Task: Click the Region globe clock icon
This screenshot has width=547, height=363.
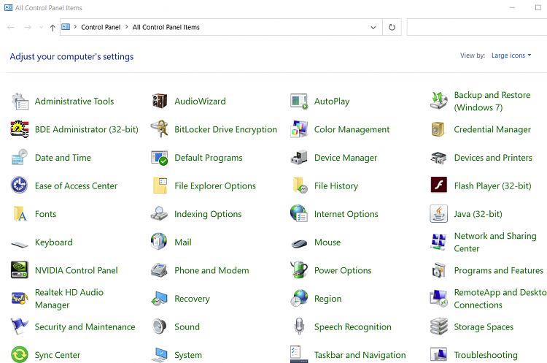Action: [299, 298]
